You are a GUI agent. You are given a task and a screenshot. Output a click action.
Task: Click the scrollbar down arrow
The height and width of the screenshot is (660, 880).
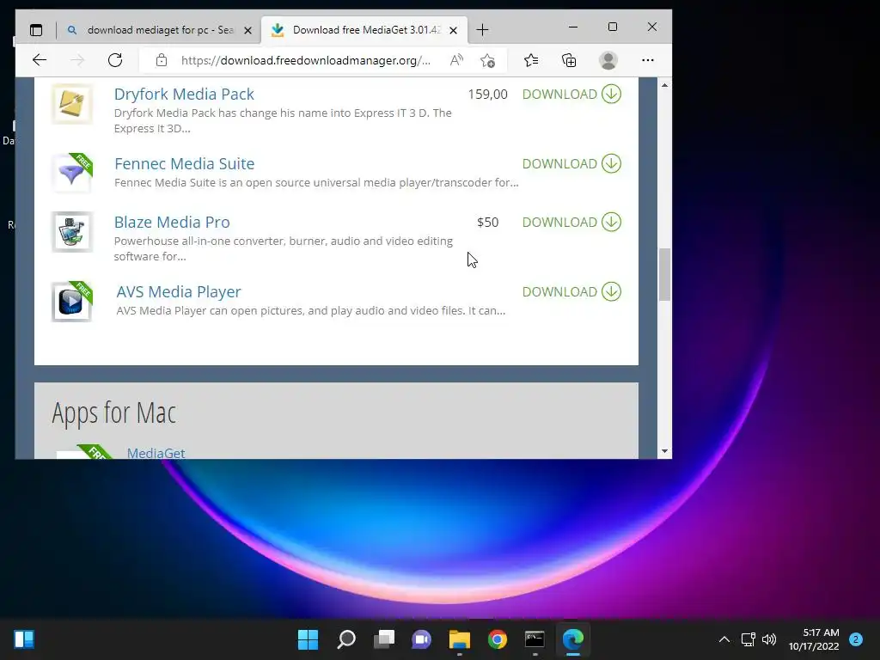pyautogui.click(x=664, y=451)
